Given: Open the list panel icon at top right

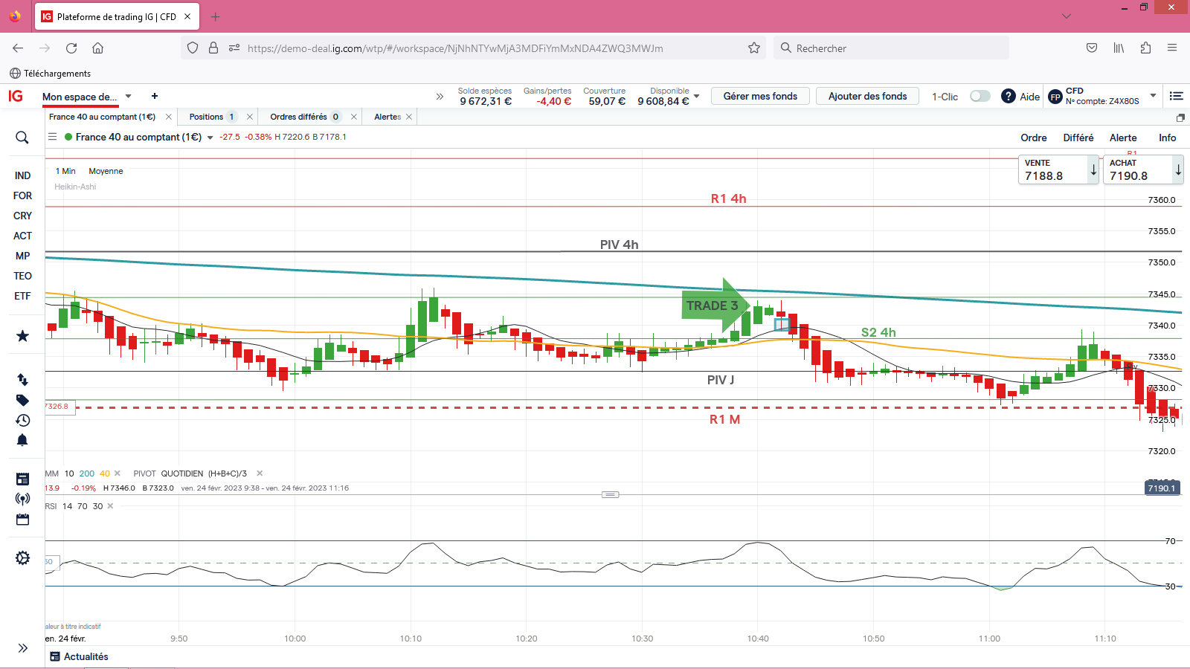Looking at the screenshot, I should [1176, 96].
